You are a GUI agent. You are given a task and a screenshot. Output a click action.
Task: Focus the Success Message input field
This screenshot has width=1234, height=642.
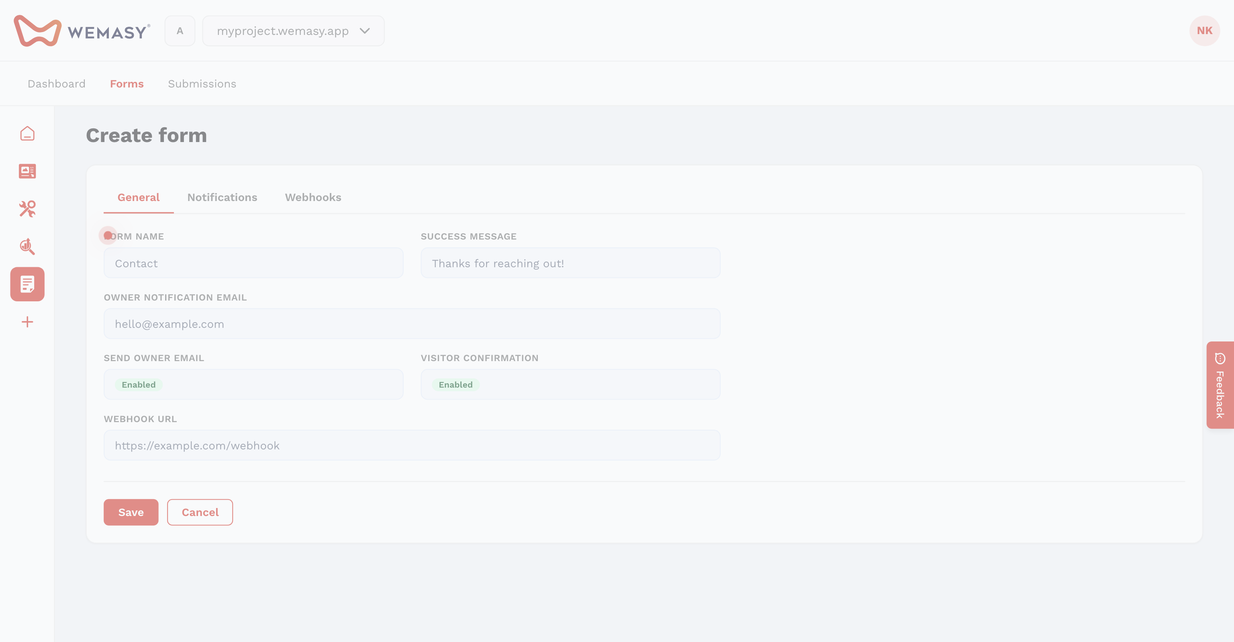pyautogui.click(x=570, y=263)
